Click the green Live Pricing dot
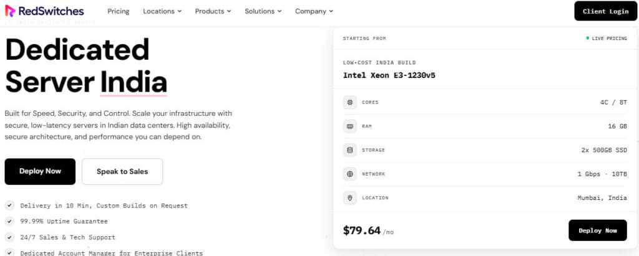The width and height of the screenshot is (639, 256). pos(587,38)
